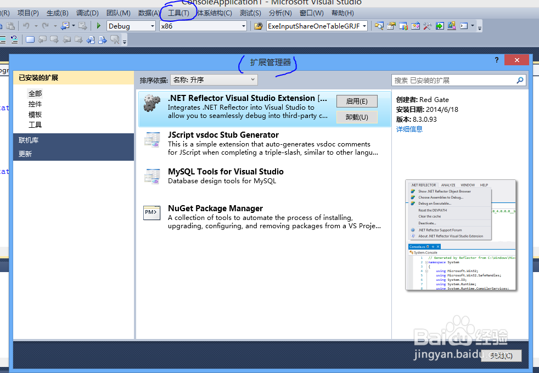
Task: Open the bookmark toolbar overflow options arrow
Action: (125, 41)
